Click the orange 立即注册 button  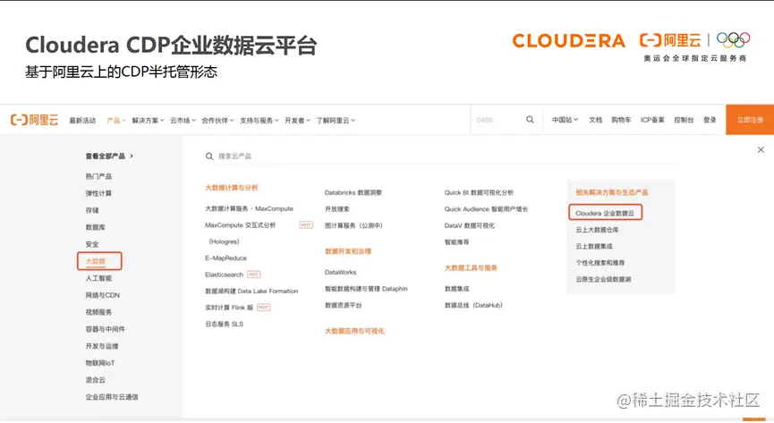750,120
